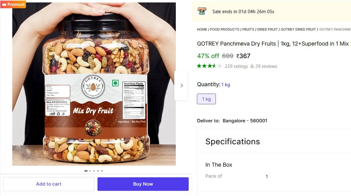View the 229 ratings link
Screen dimensions: 351x196
pyautogui.click(x=236, y=66)
